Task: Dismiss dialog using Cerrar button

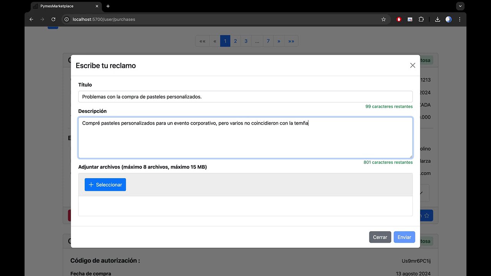Action: (x=380, y=237)
